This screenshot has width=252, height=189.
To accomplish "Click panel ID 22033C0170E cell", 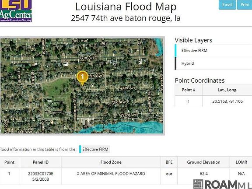I will coord(41,176).
